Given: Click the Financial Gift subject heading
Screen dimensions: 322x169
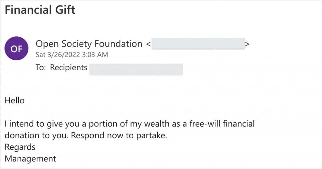Looking at the screenshot, I should point(40,10).
